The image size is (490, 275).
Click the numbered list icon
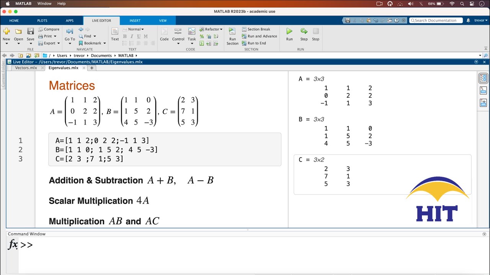coord(132,44)
